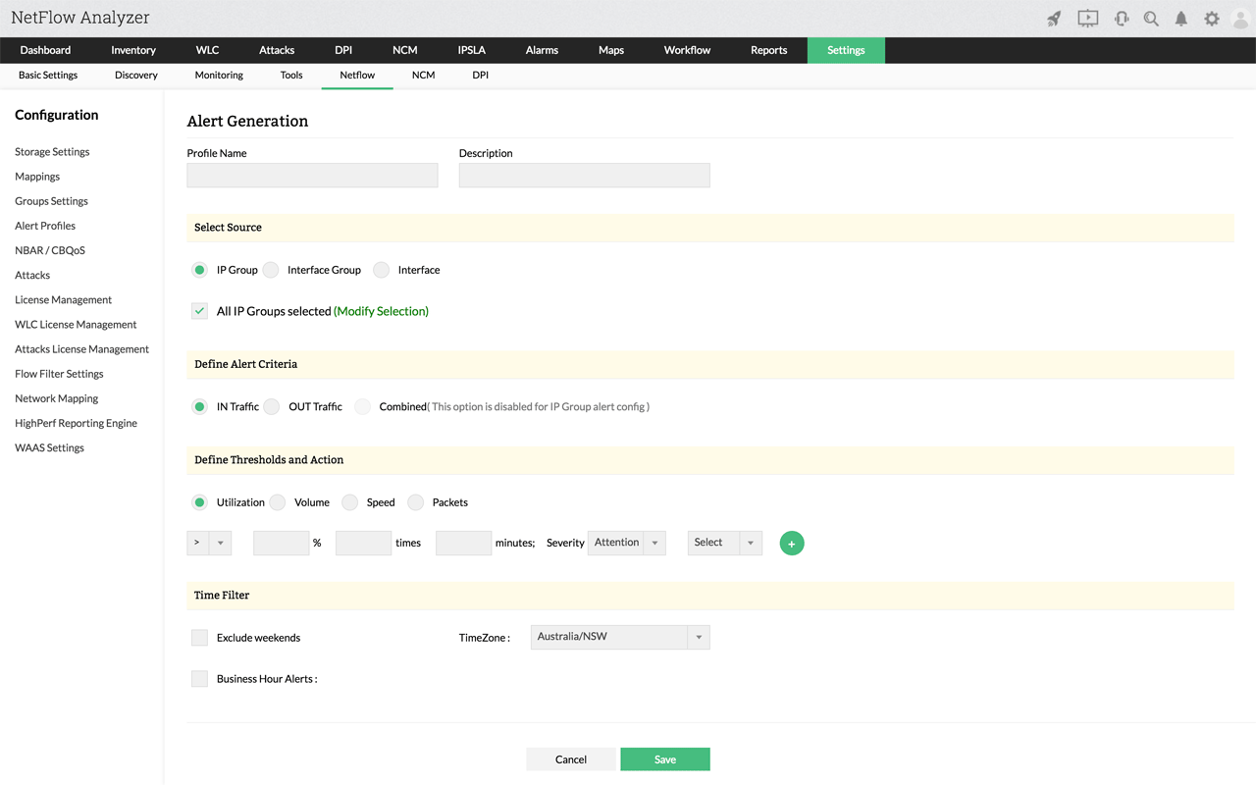Select the Volume radio button

pyautogui.click(x=278, y=502)
